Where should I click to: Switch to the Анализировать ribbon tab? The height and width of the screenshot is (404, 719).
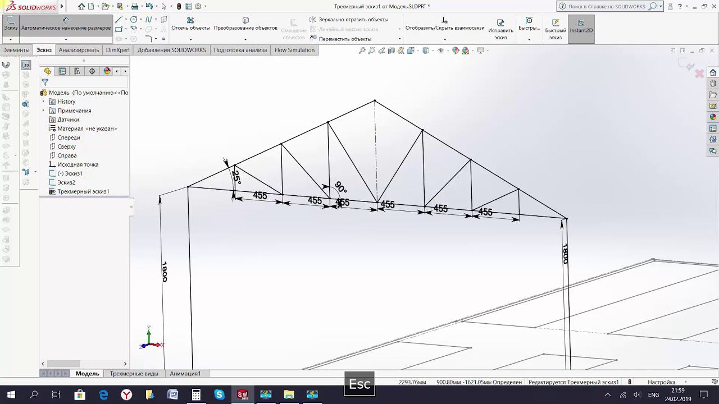click(x=79, y=50)
